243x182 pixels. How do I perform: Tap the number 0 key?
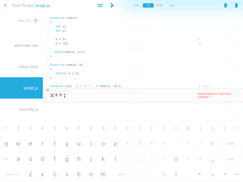tap(115, 128)
